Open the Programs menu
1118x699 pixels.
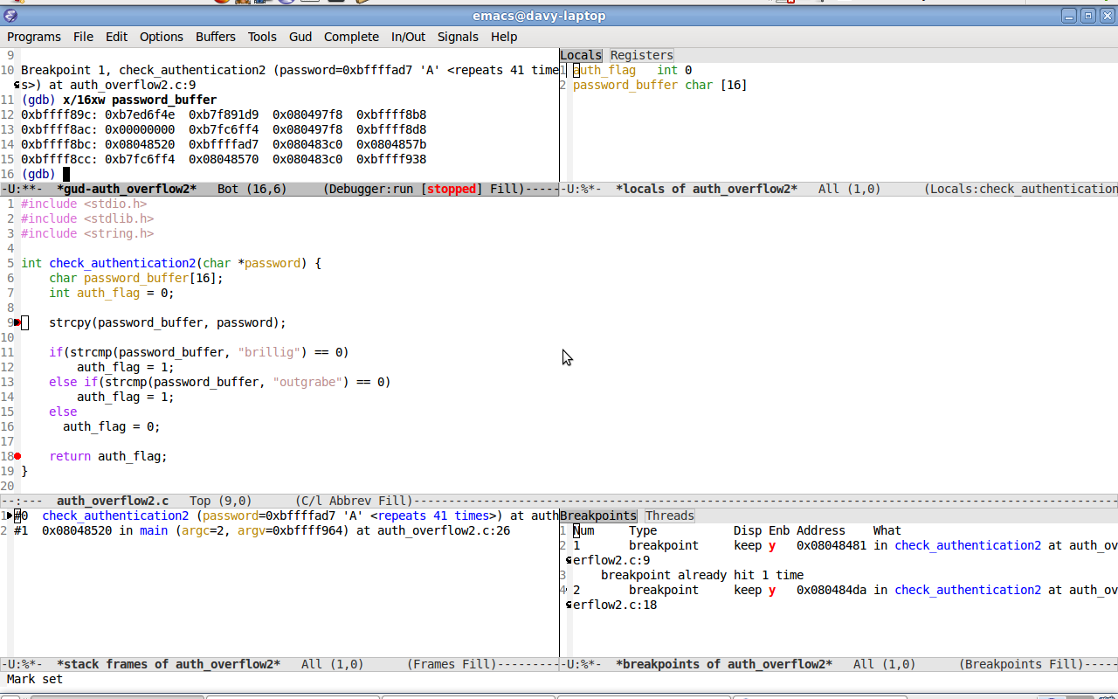(34, 37)
